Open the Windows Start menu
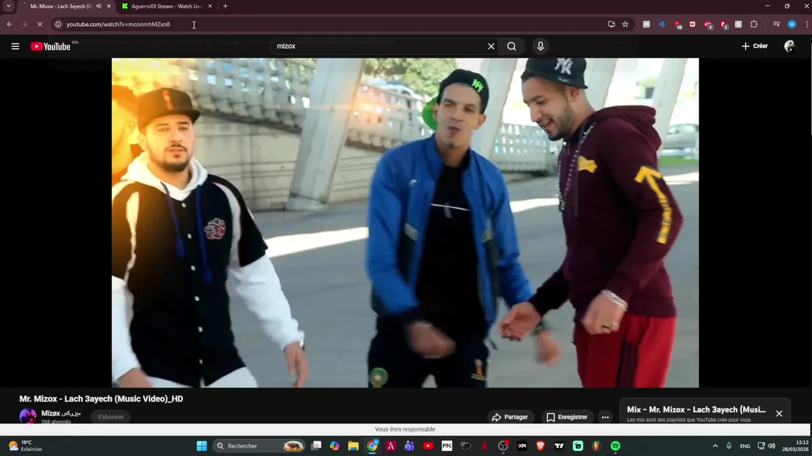 tap(201, 446)
